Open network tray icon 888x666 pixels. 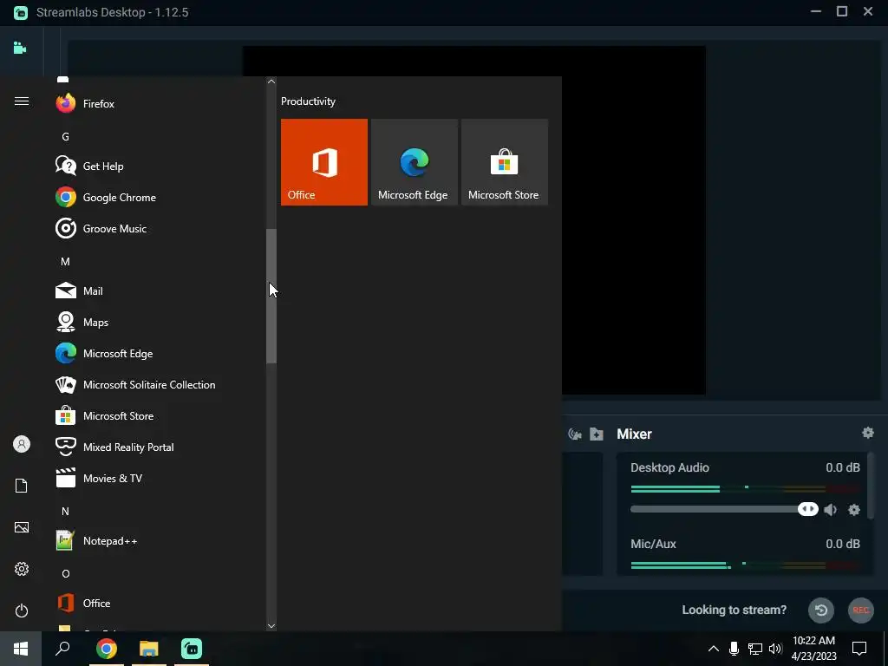tap(755, 649)
